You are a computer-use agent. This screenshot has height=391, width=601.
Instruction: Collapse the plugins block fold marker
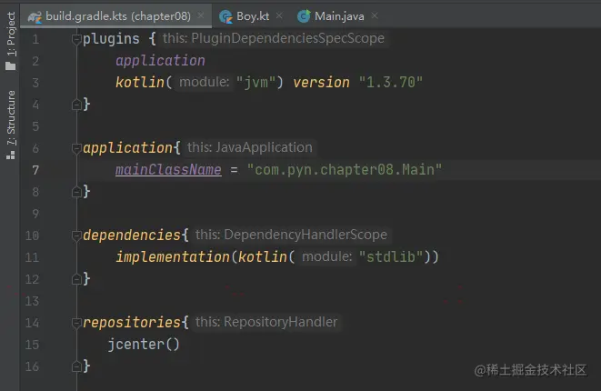click(76, 39)
